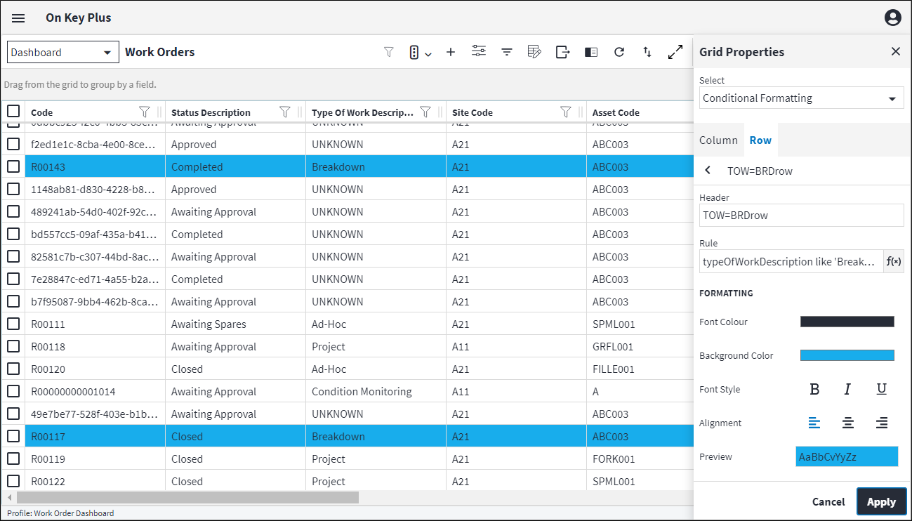The width and height of the screenshot is (912, 521).
Task: Expand grid to full screen
Action: [x=675, y=52]
